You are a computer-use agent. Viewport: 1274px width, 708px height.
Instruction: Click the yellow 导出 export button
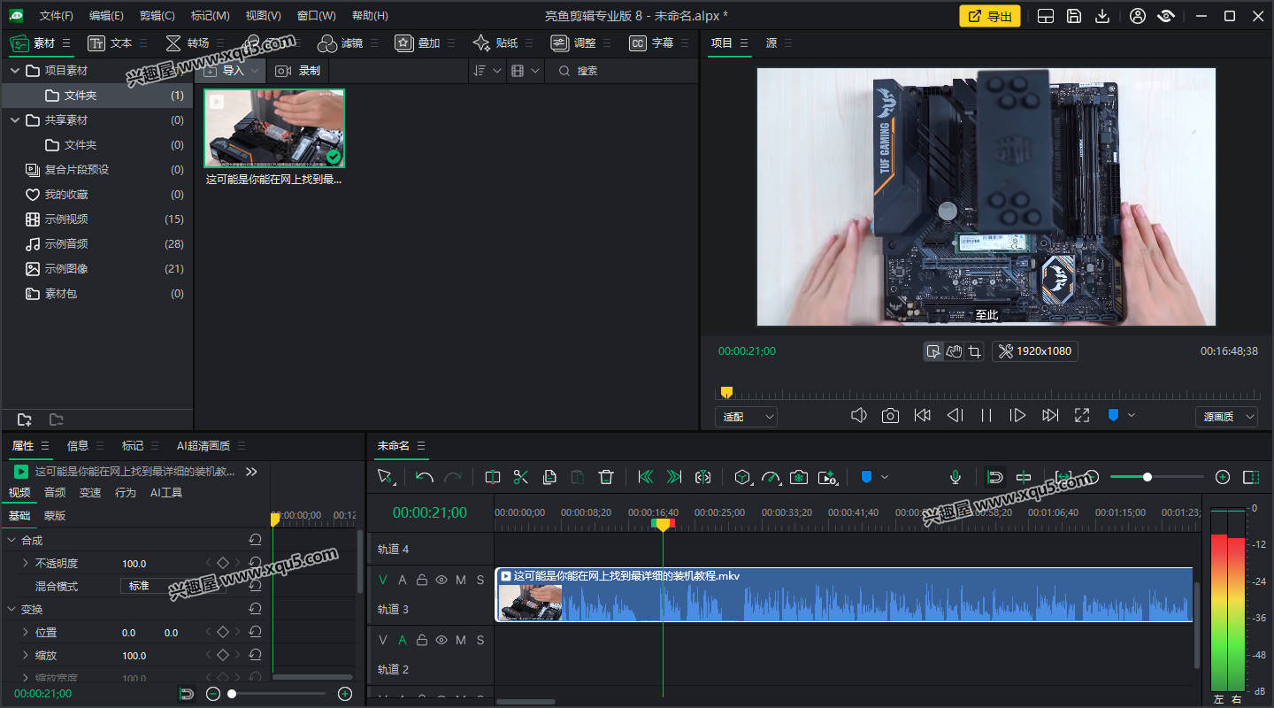[989, 16]
